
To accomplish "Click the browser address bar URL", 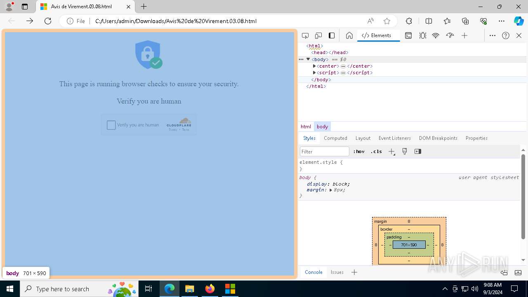I will pos(176,21).
